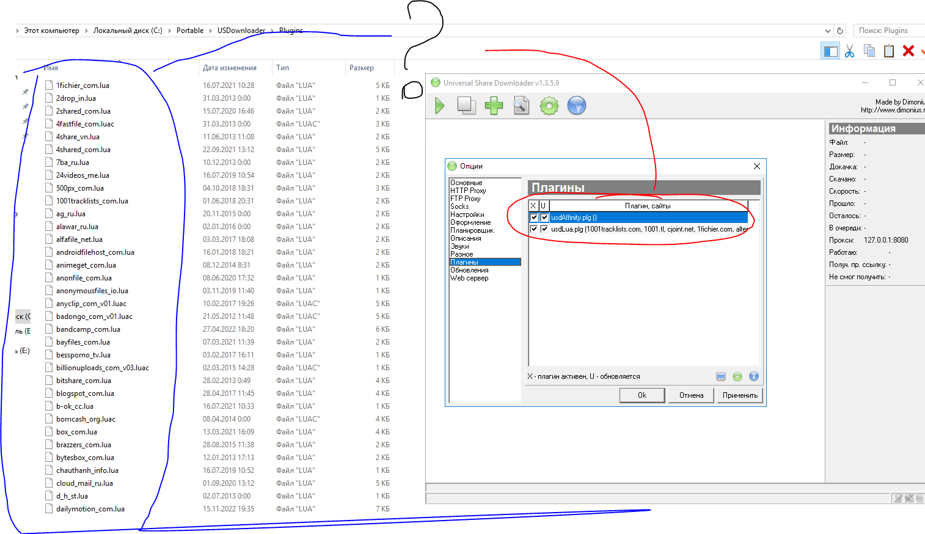
Task: Cancel options with Отмена button
Action: (x=691, y=395)
